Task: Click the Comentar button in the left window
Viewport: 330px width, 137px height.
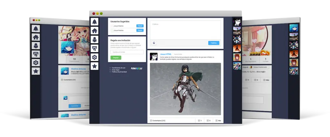Action: (x=75, y=106)
